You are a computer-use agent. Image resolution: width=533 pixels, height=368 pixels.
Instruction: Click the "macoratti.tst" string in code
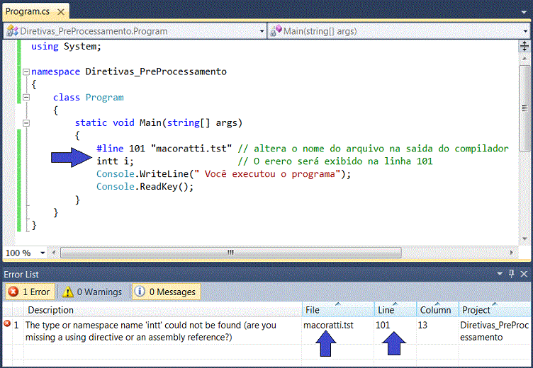tap(191, 149)
